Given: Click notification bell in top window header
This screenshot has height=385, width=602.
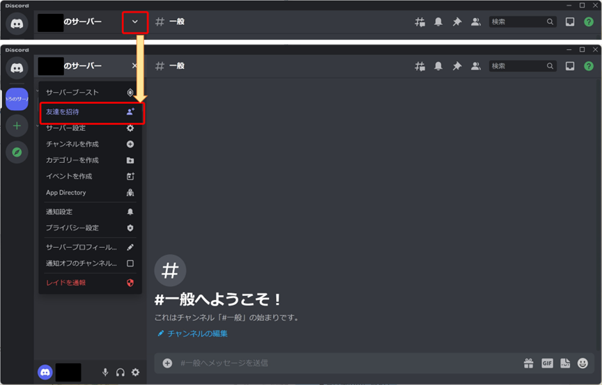Looking at the screenshot, I should point(438,22).
